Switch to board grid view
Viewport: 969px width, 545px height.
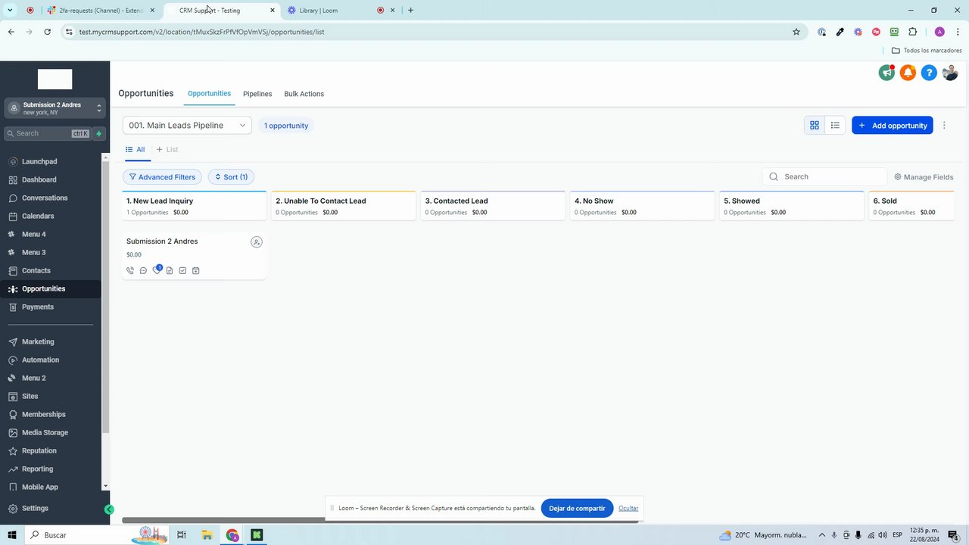pyautogui.click(x=815, y=126)
